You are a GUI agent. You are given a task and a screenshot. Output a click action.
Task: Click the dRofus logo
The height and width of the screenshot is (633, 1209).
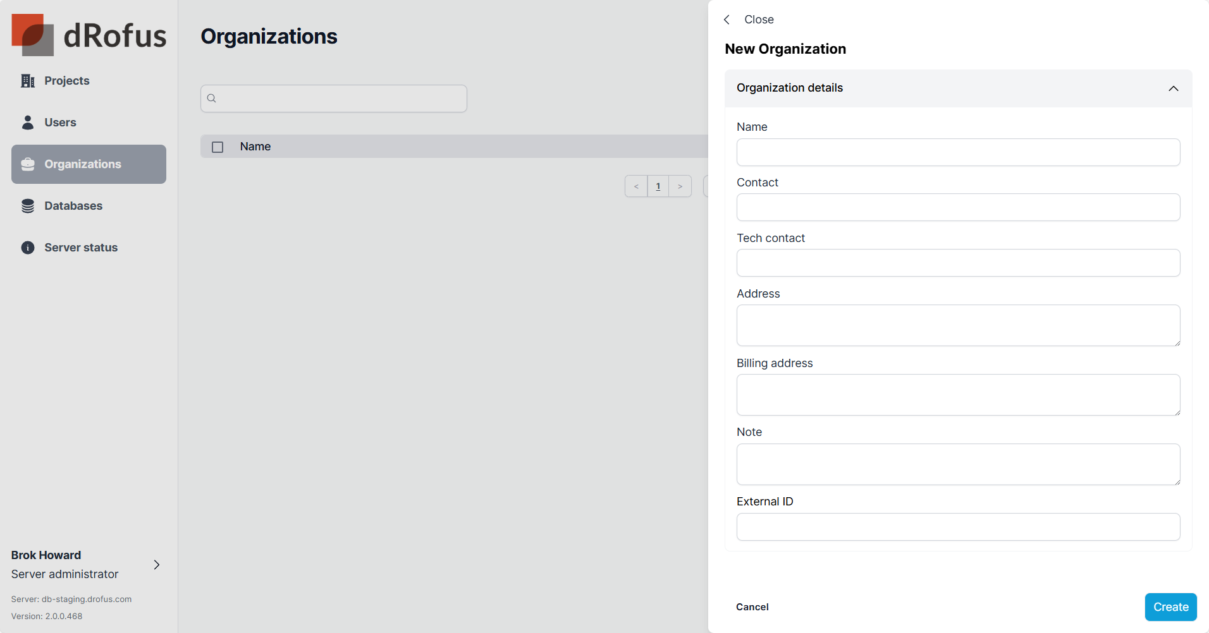(x=89, y=35)
